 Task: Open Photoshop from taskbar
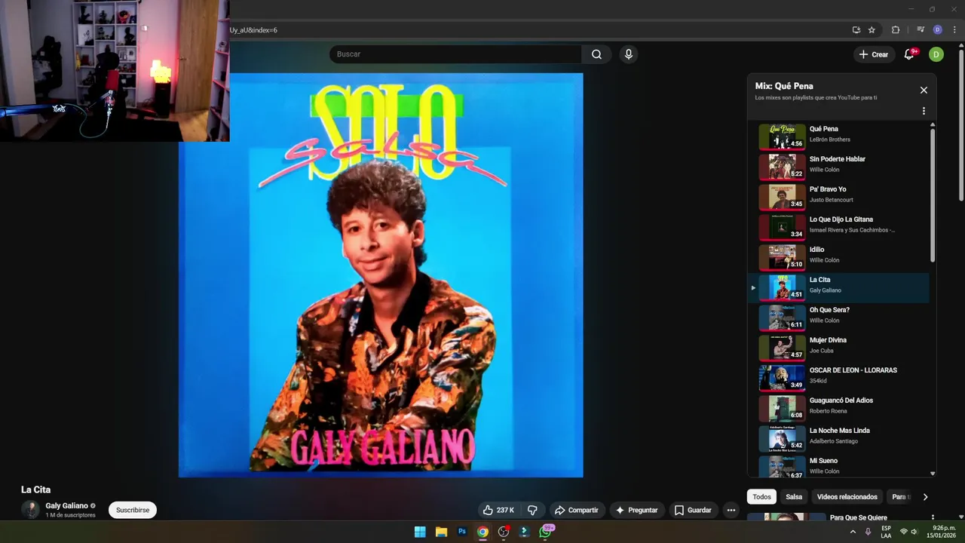point(462,532)
